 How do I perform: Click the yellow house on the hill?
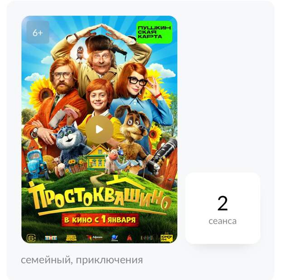[97, 157]
